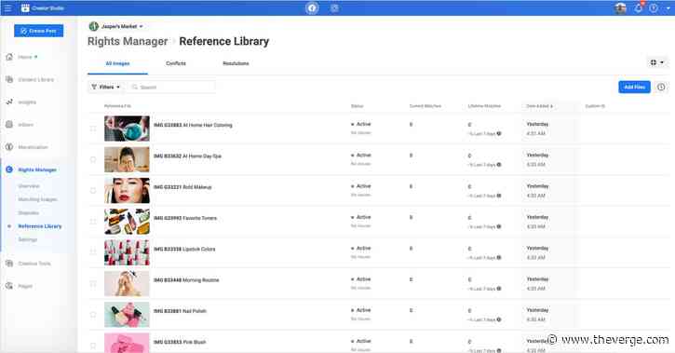This screenshot has width=675, height=353.
Task: Click the Pages sidebar icon
Action: (x=9, y=286)
